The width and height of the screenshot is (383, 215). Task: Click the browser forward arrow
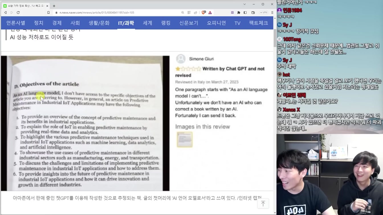12,13
